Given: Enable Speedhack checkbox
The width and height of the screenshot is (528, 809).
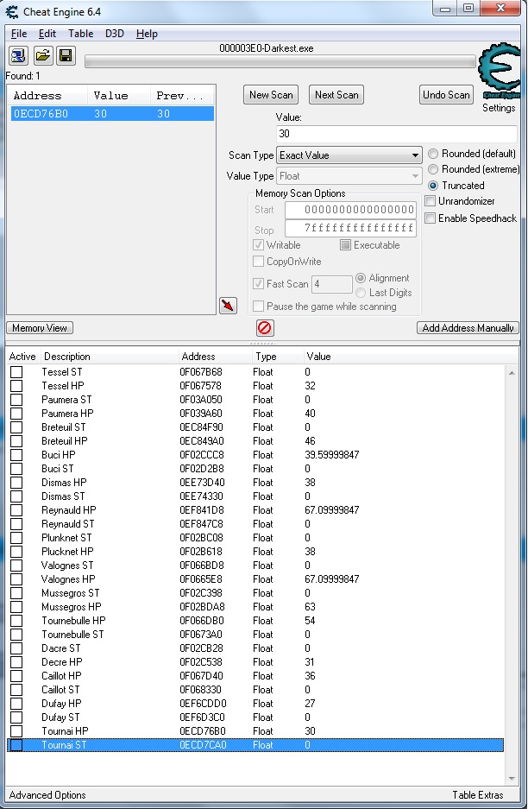Looking at the screenshot, I should tap(470, 218).
